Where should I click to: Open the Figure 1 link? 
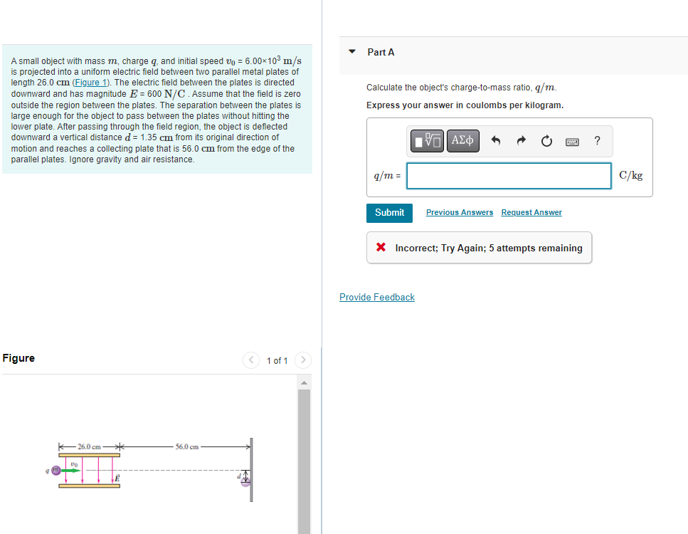90,82
